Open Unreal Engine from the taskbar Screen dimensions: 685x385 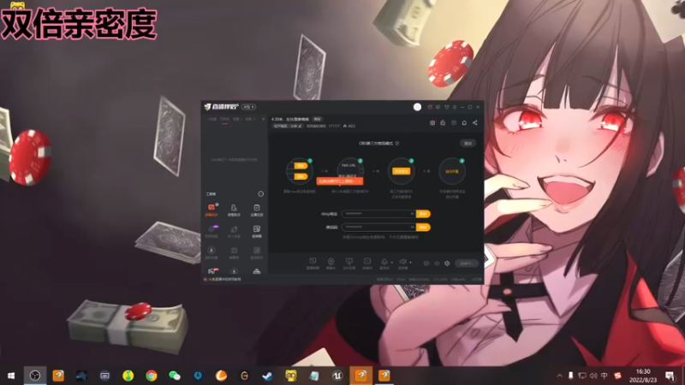click(337, 376)
